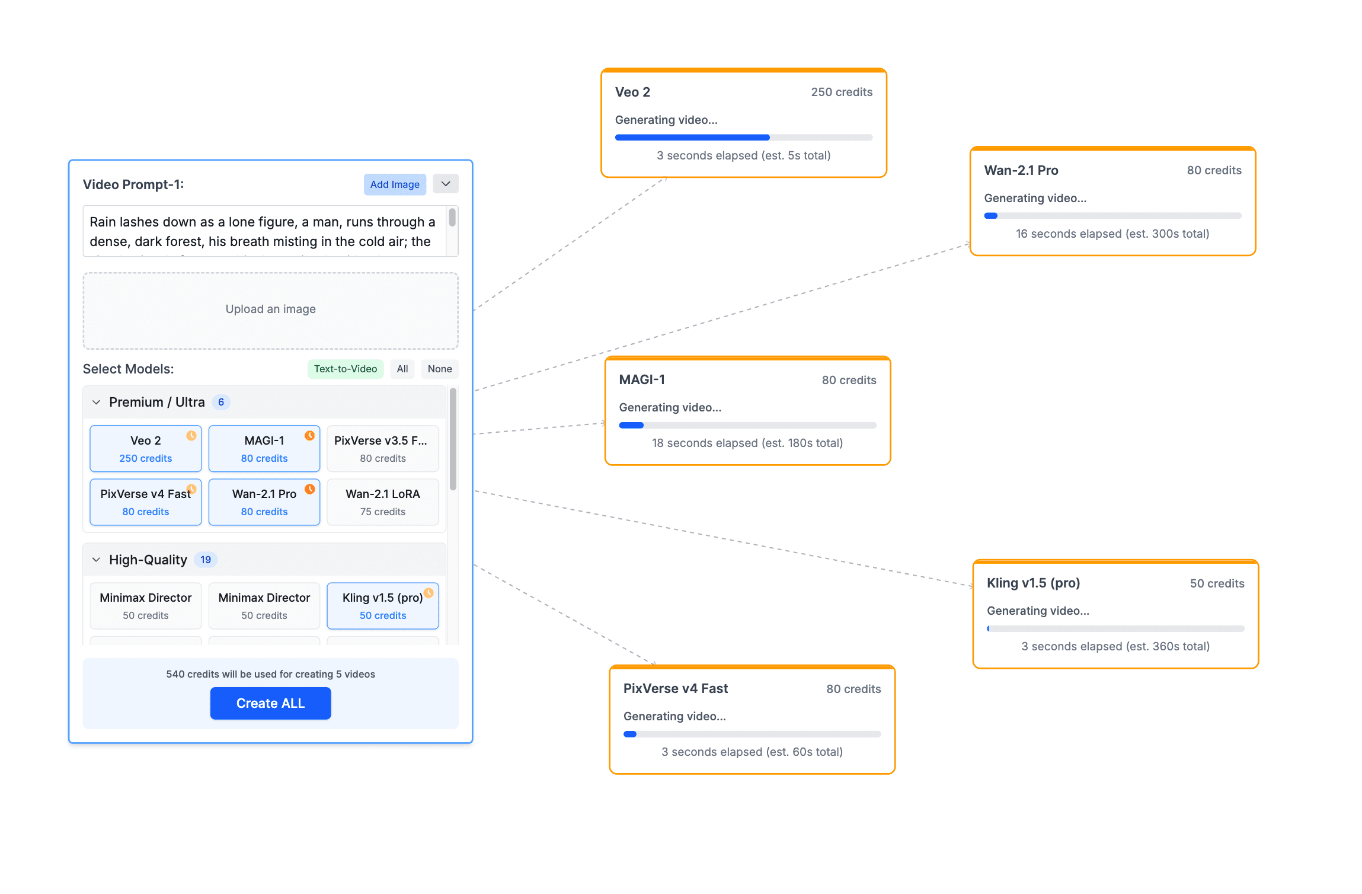Click the clock icon on Wan-2.1 Pro tile
The image size is (1362, 894).
310,489
